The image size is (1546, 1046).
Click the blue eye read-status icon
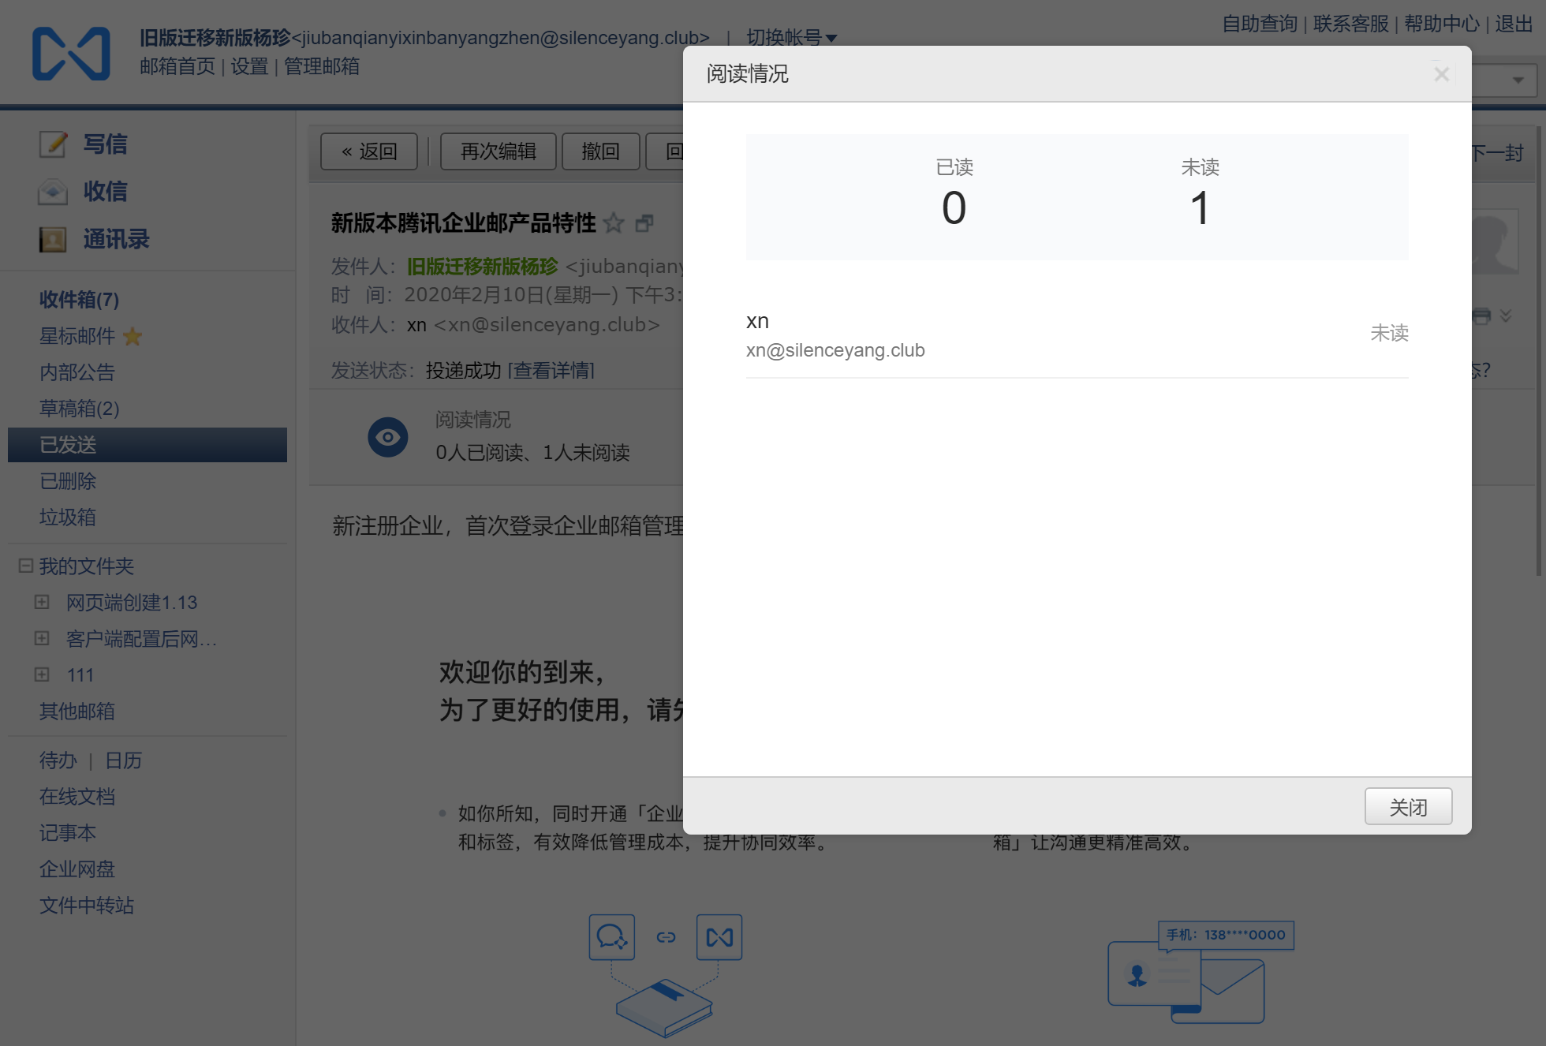(388, 437)
